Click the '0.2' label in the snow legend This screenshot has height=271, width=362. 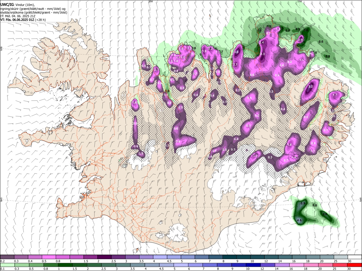[2, 261]
